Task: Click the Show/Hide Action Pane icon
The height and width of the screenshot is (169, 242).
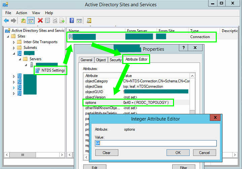Action: pos(79,21)
